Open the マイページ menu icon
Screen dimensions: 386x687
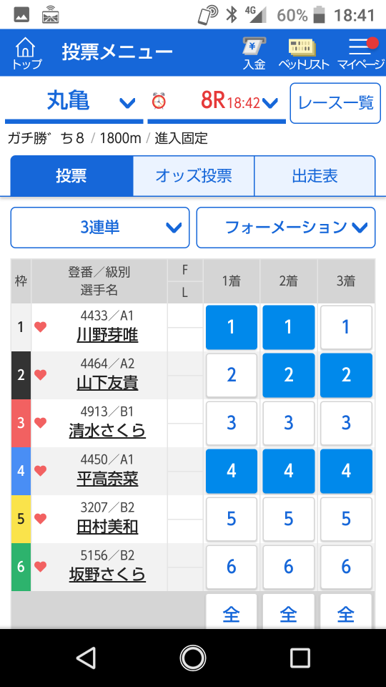pyautogui.click(x=361, y=52)
